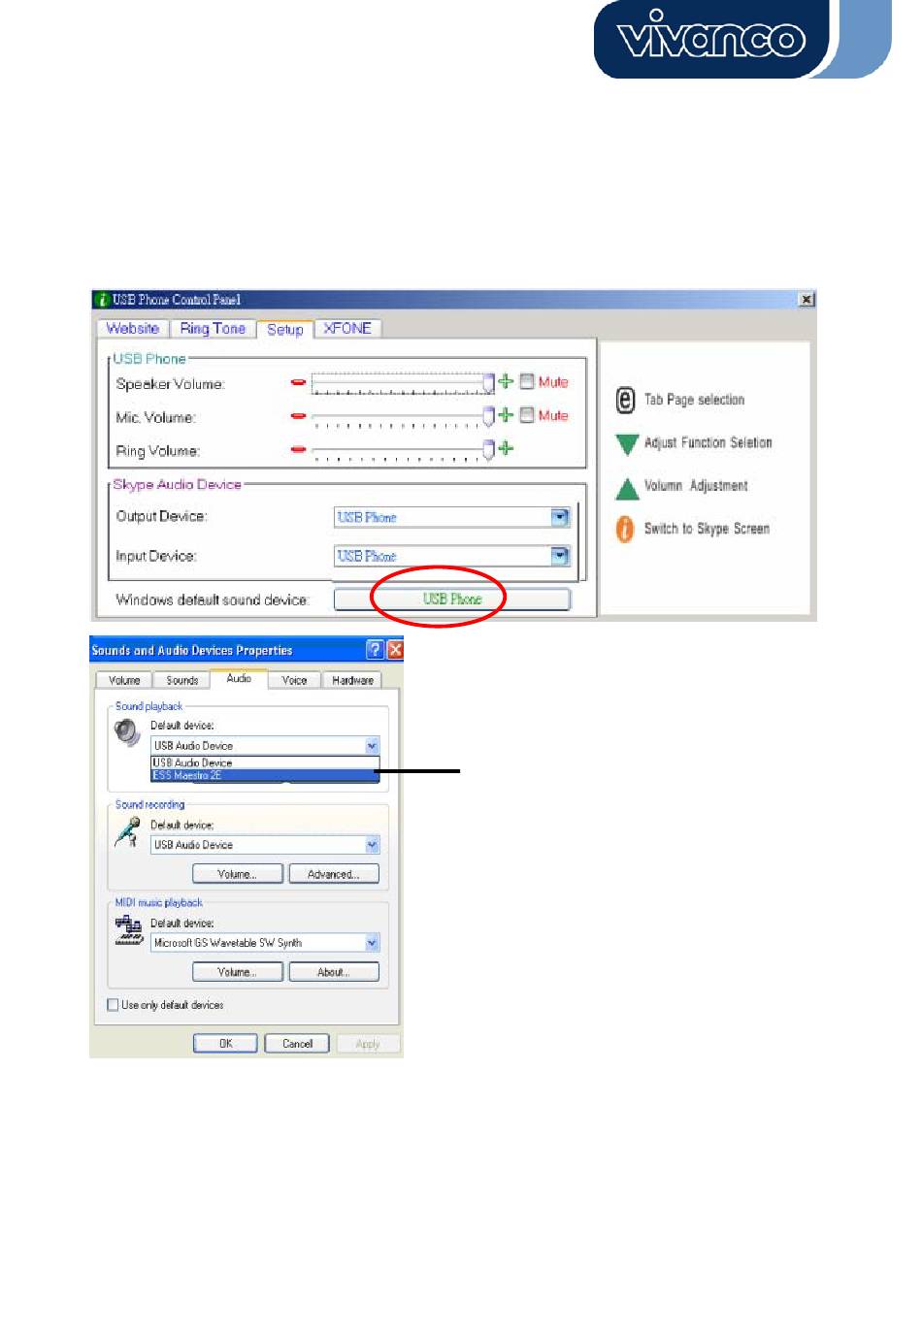Image resolution: width=922 pixels, height=1329 pixels.
Task: Click the Adjust Function Selection down-arrow icon
Action: tap(627, 444)
